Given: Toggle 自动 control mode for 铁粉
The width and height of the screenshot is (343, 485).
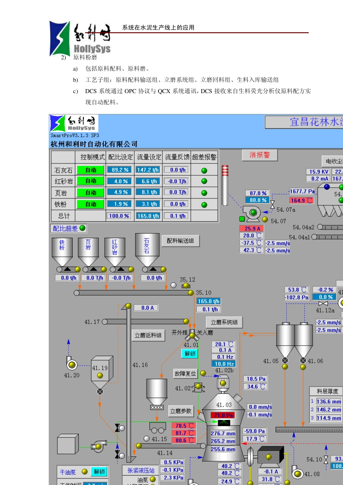Looking at the screenshot, I should (90, 204).
